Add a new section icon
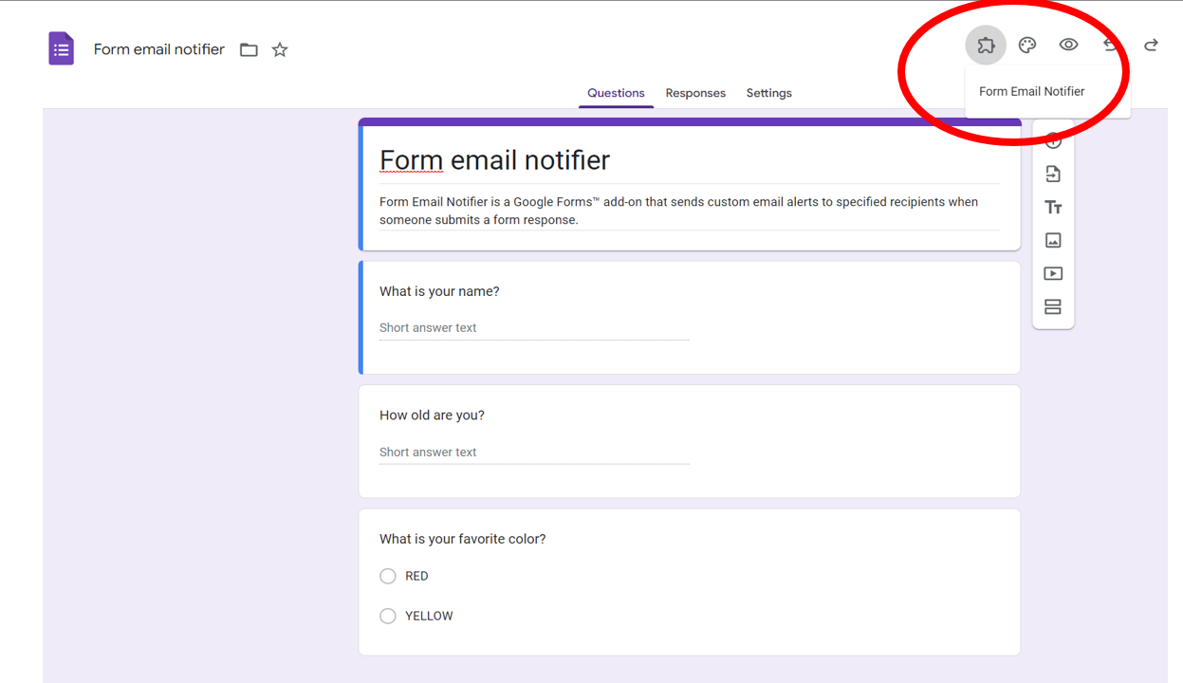Viewport: 1183px width, 683px height. pyautogui.click(x=1053, y=306)
